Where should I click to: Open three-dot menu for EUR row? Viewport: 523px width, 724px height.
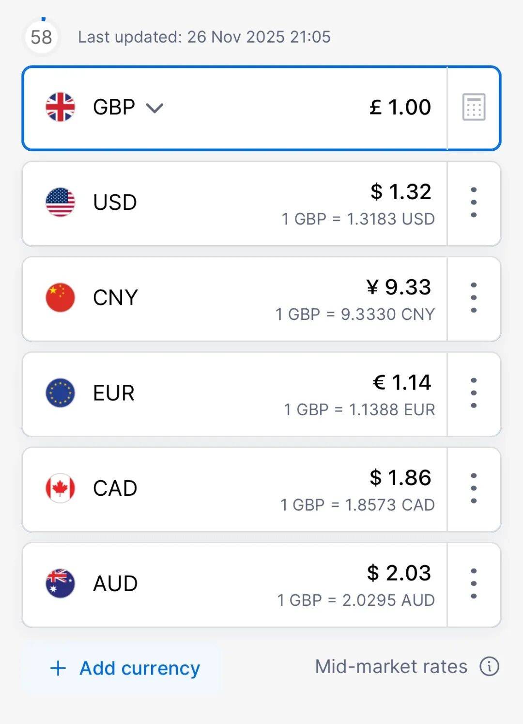pyautogui.click(x=474, y=393)
